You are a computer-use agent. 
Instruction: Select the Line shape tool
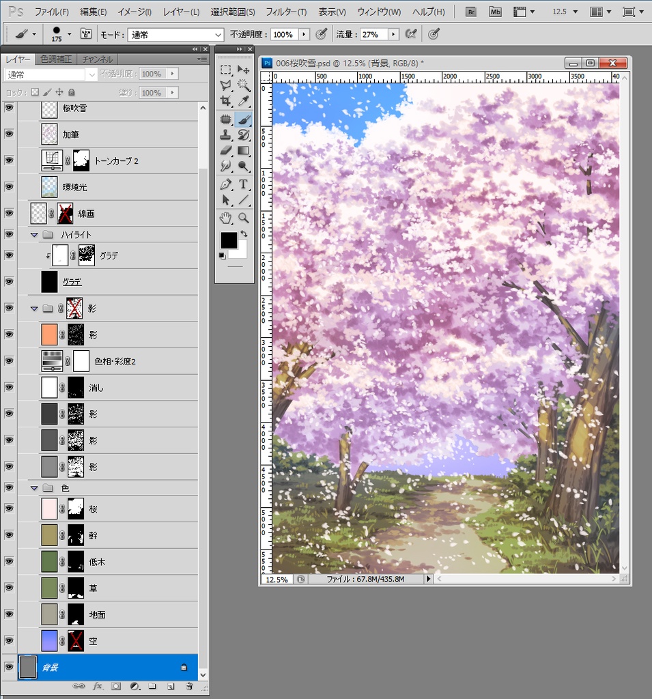[243, 200]
